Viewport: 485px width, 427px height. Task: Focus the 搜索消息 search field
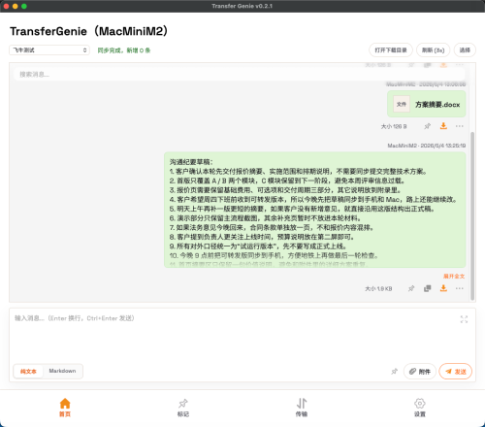point(240,75)
